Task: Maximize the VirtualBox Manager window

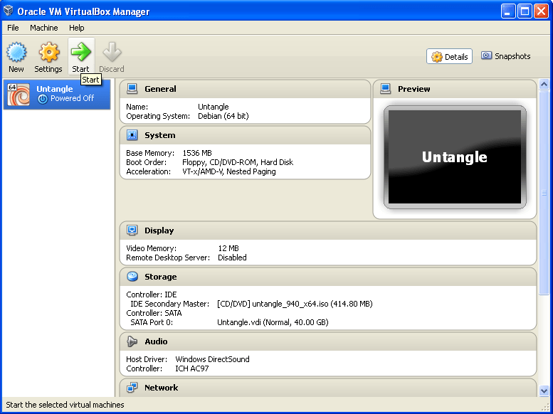Action: (525, 11)
